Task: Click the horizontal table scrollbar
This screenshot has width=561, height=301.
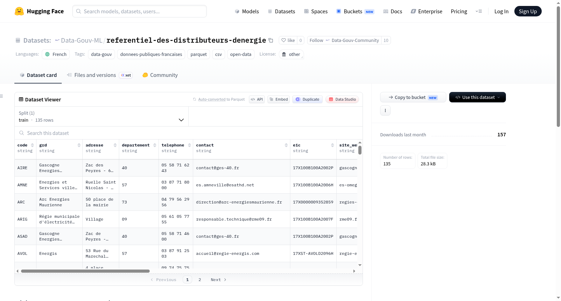Action: [85, 271]
